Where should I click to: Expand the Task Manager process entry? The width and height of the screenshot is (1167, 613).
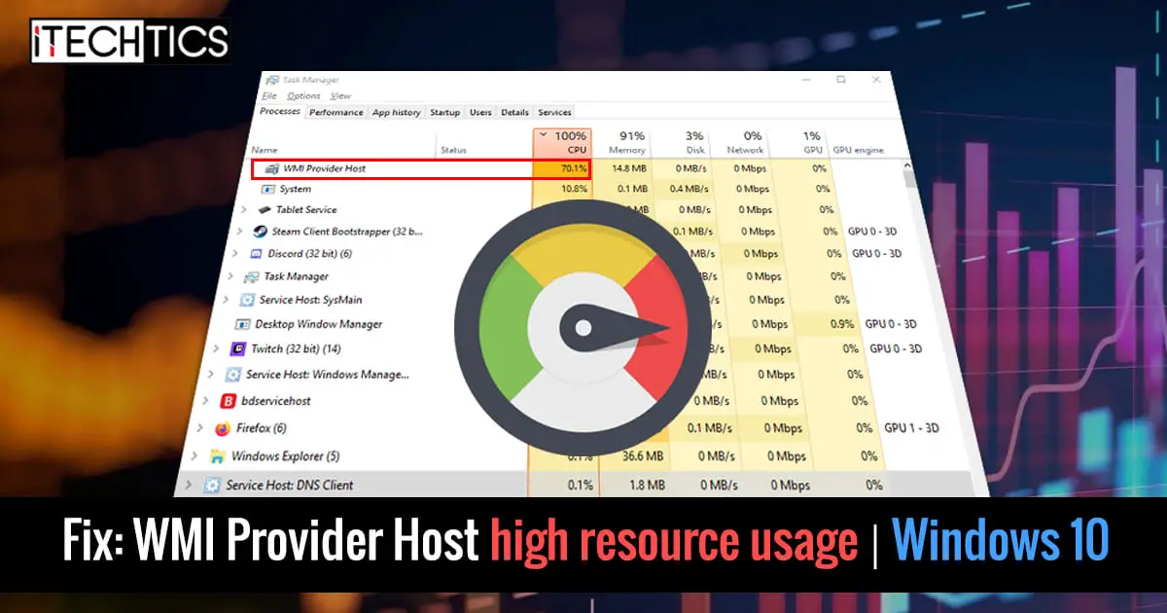[x=230, y=276]
